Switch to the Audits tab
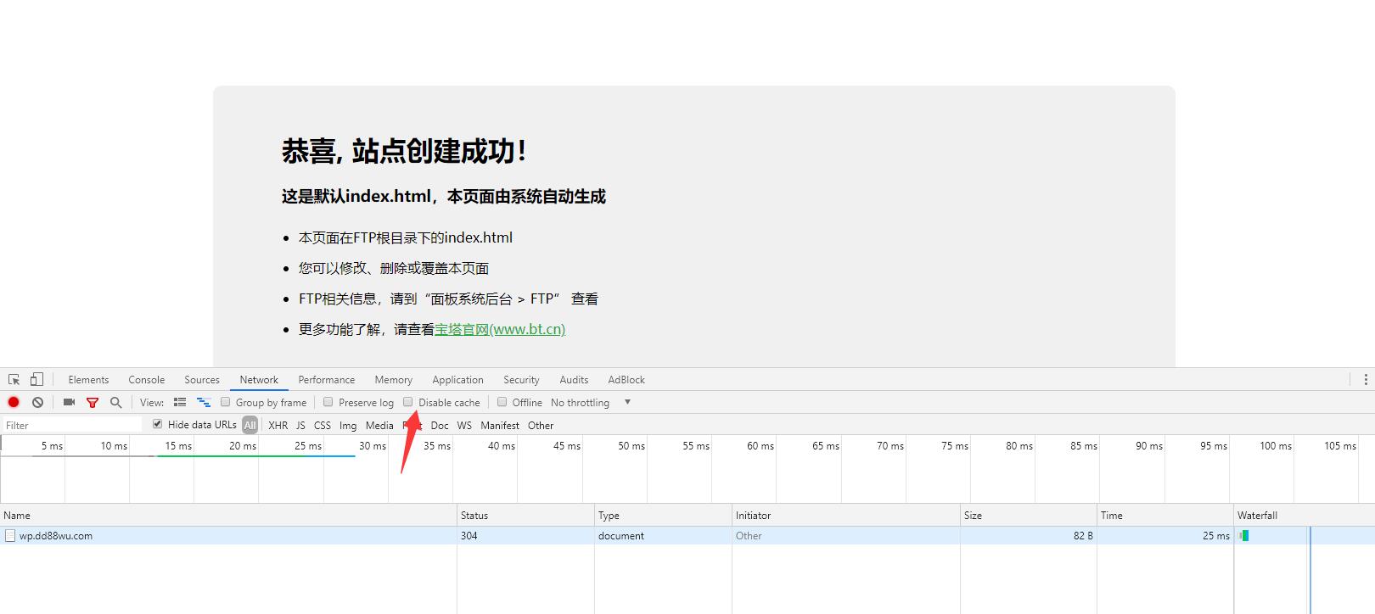 (x=574, y=380)
